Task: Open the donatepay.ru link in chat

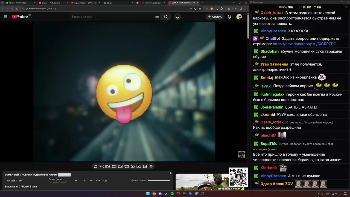Action: pos(304,44)
